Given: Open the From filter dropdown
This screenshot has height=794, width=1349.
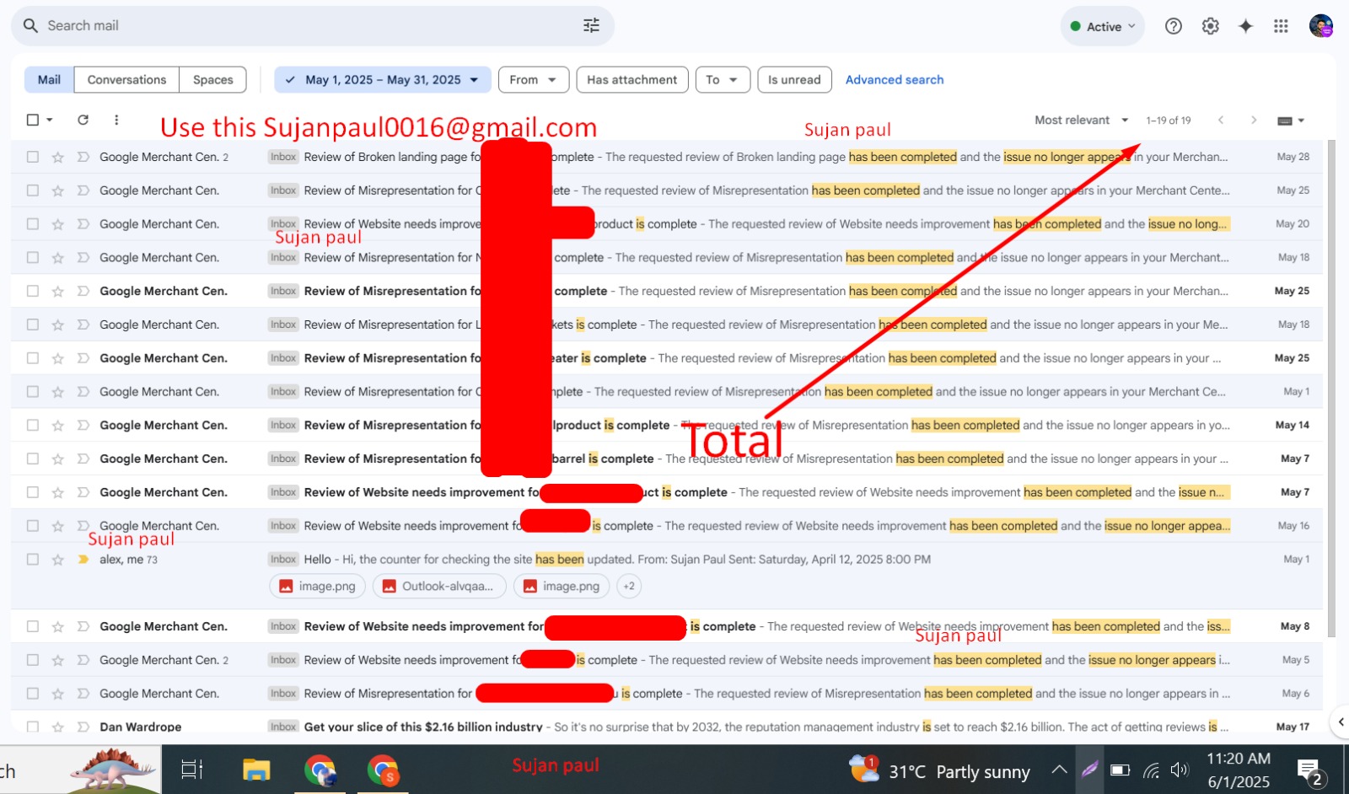Looking at the screenshot, I should [533, 80].
